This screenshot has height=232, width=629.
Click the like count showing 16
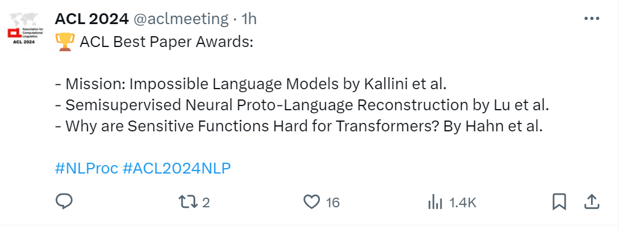[333, 202]
